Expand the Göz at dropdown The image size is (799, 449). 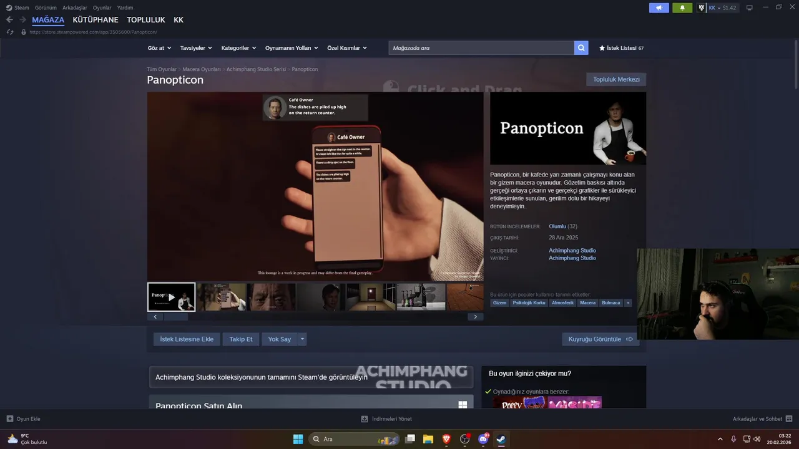[159, 48]
